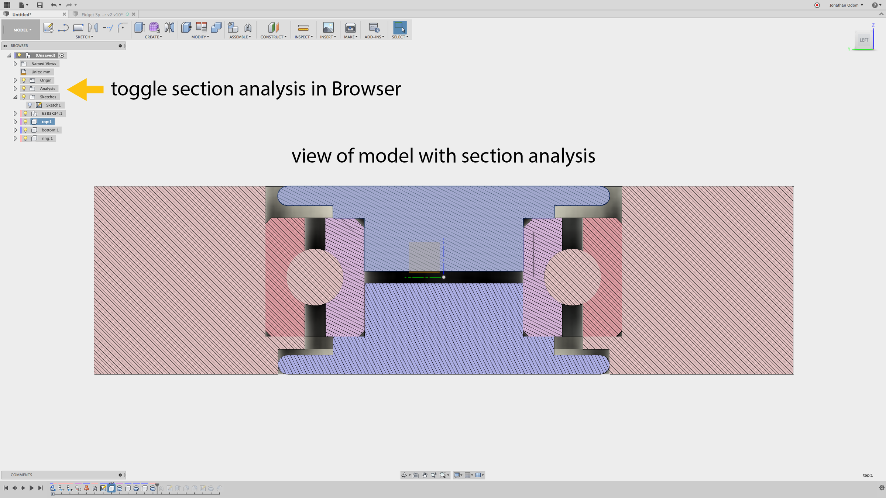This screenshot has width=886, height=498.
Task: Select the bottom:1 component in the Browser
Action: pyautogui.click(x=50, y=130)
